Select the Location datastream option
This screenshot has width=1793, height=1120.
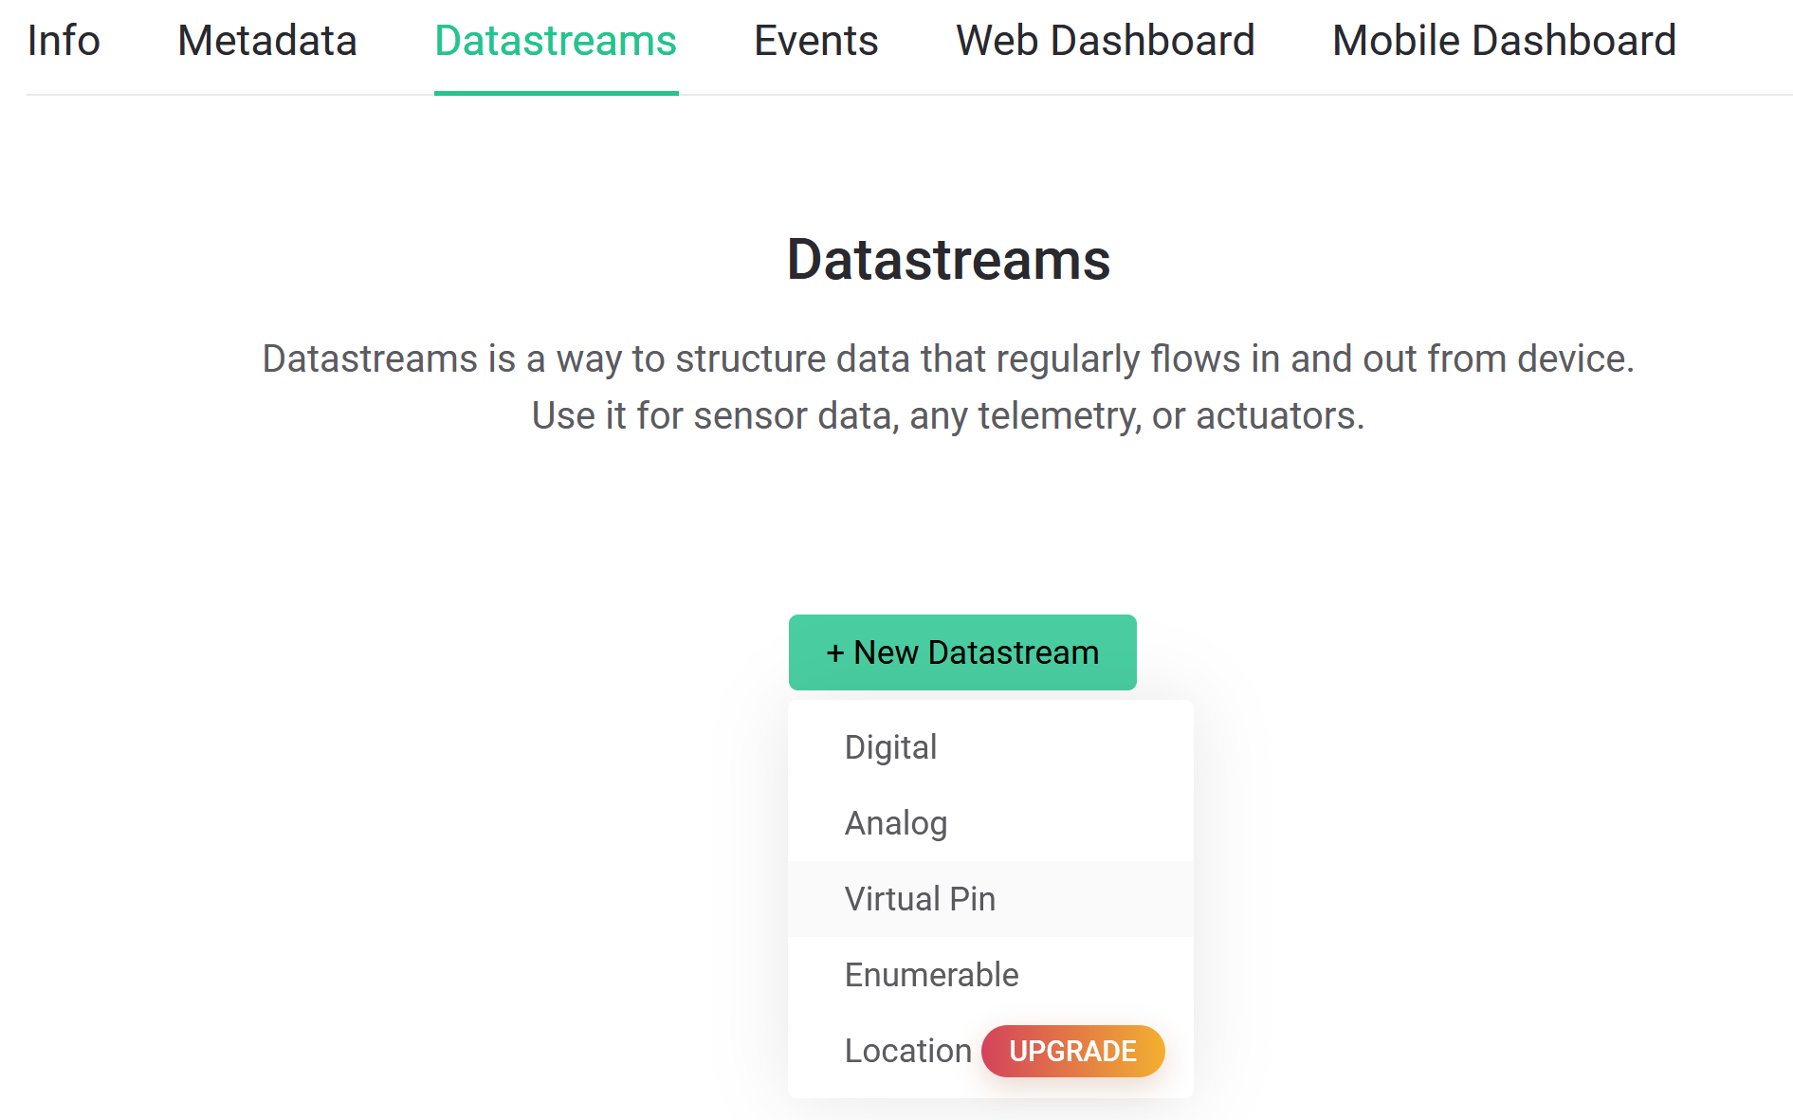pos(908,1051)
